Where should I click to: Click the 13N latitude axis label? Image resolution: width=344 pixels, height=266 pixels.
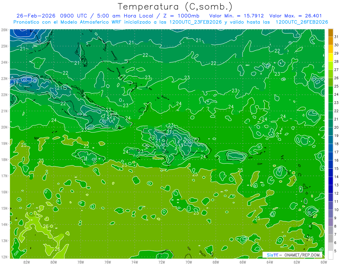point(4,240)
